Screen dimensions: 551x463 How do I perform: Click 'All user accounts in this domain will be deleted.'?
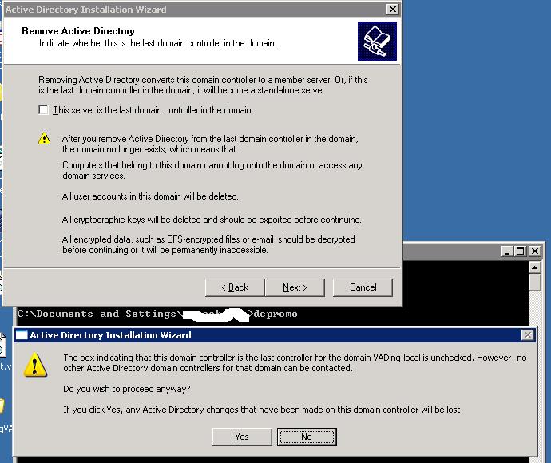[x=150, y=196]
